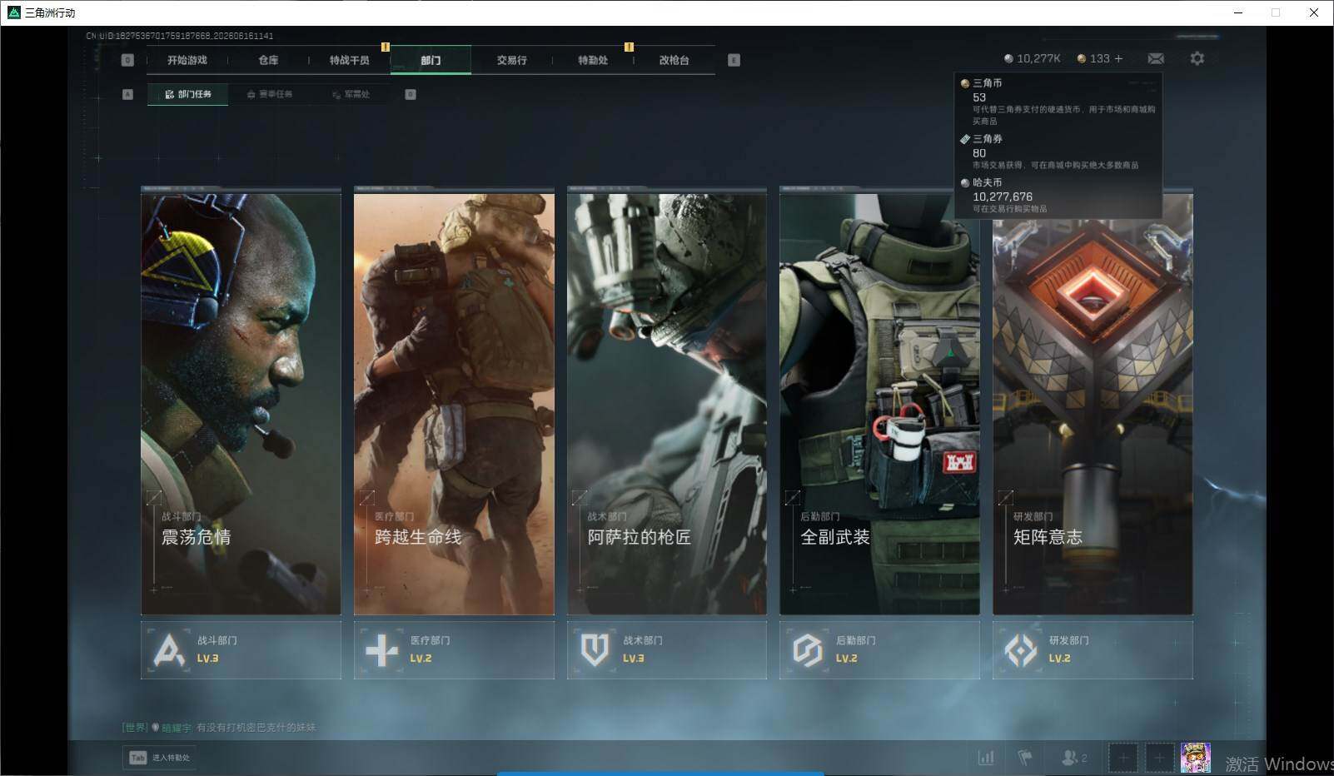1334x776 pixels.
Task: Open the 震荡危情 mission card
Action: (241, 401)
